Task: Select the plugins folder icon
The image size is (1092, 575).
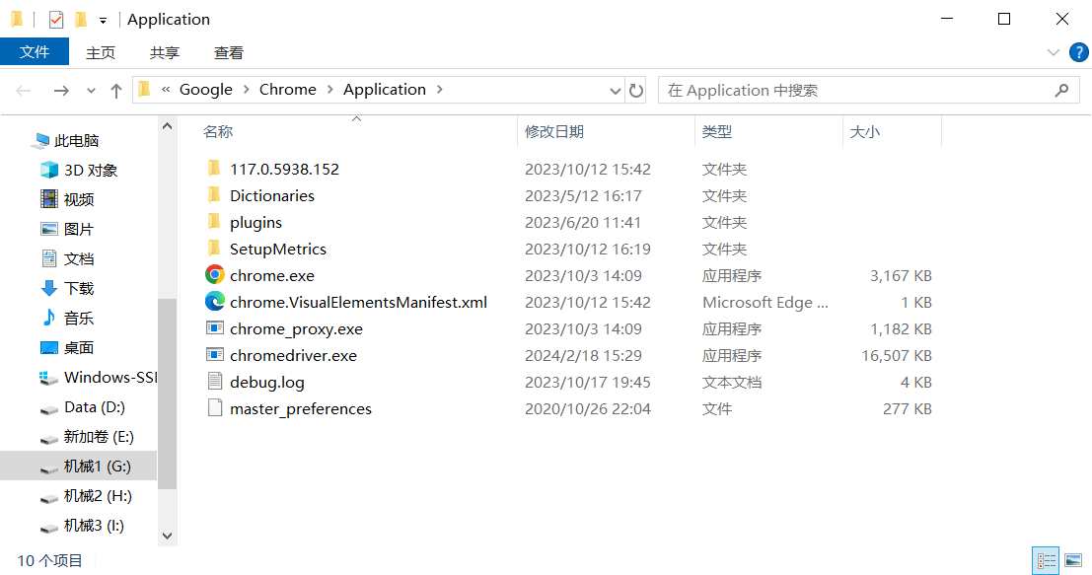Action: tap(214, 221)
